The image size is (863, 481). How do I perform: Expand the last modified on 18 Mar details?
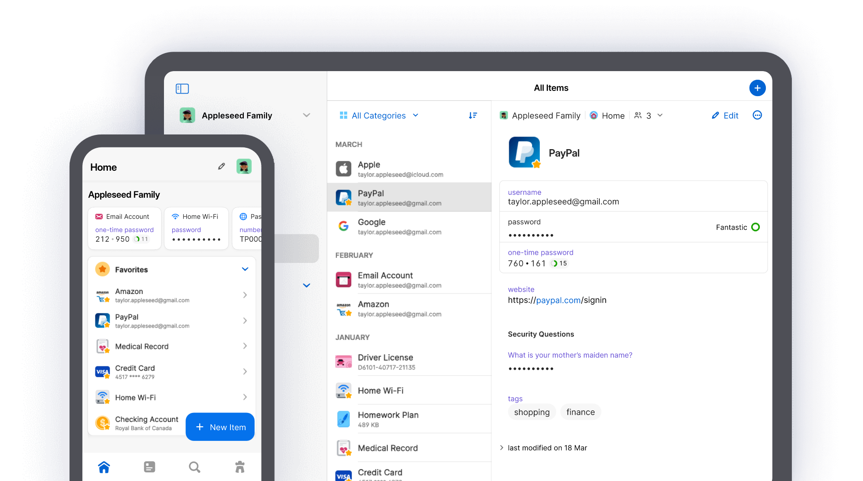pos(502,448)
